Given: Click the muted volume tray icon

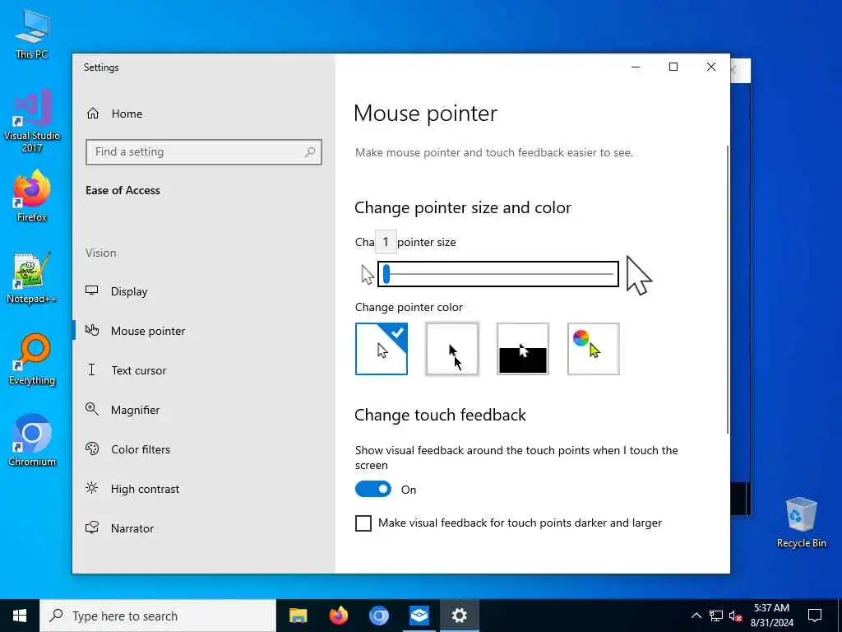Looking at the screenshot, I should (736, 616).
